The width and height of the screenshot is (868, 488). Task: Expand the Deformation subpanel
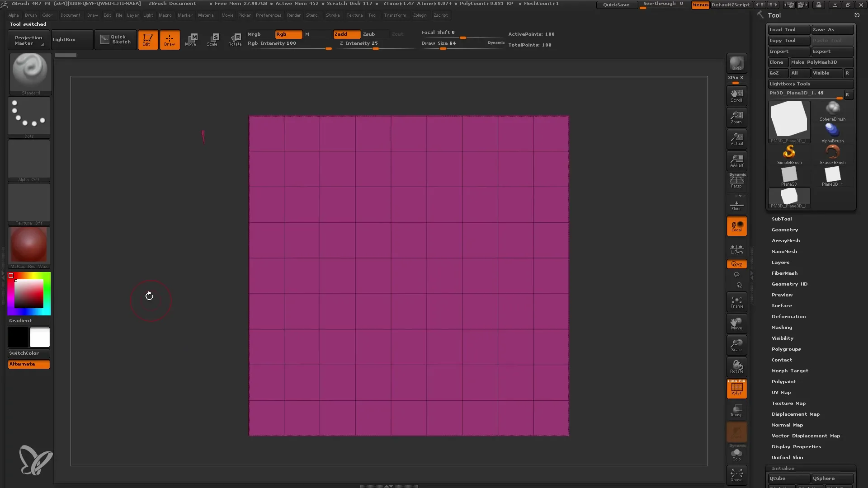point(788,316)
